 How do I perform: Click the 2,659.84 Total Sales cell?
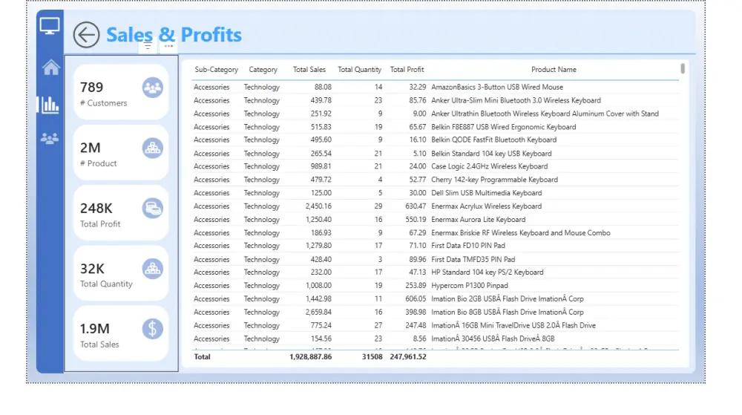click(x=318, y=312)
